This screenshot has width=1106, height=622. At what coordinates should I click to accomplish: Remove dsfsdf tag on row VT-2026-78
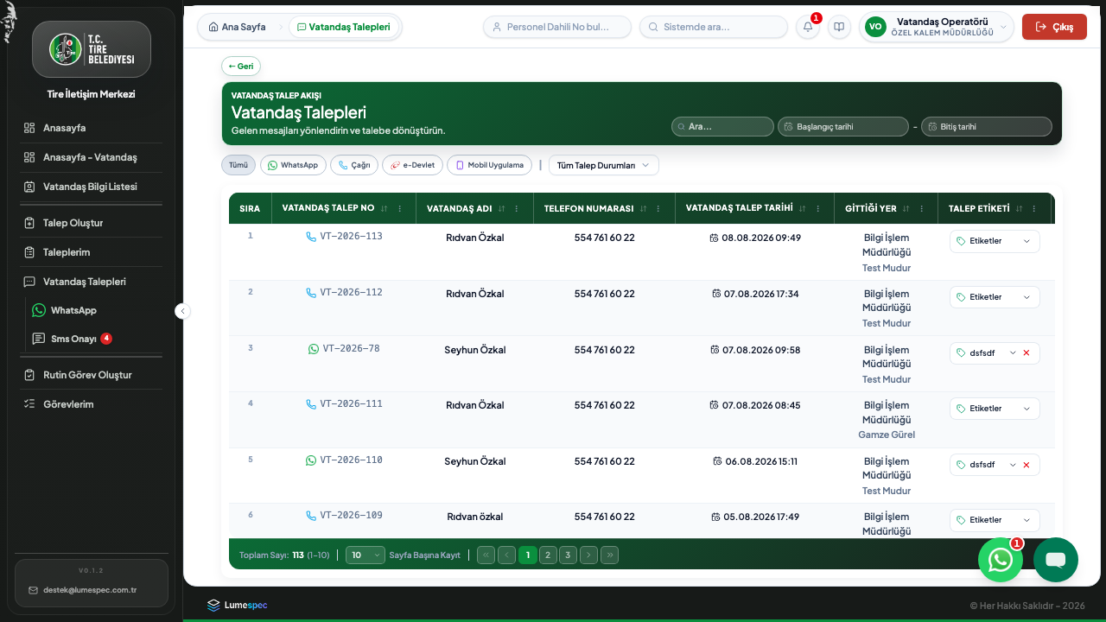click(x=1027, y=352)
